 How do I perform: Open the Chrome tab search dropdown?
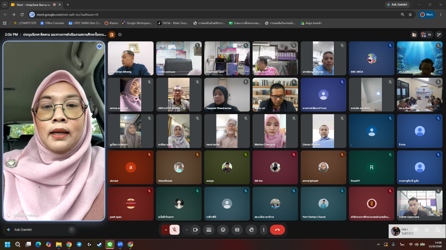click(5, 5)
